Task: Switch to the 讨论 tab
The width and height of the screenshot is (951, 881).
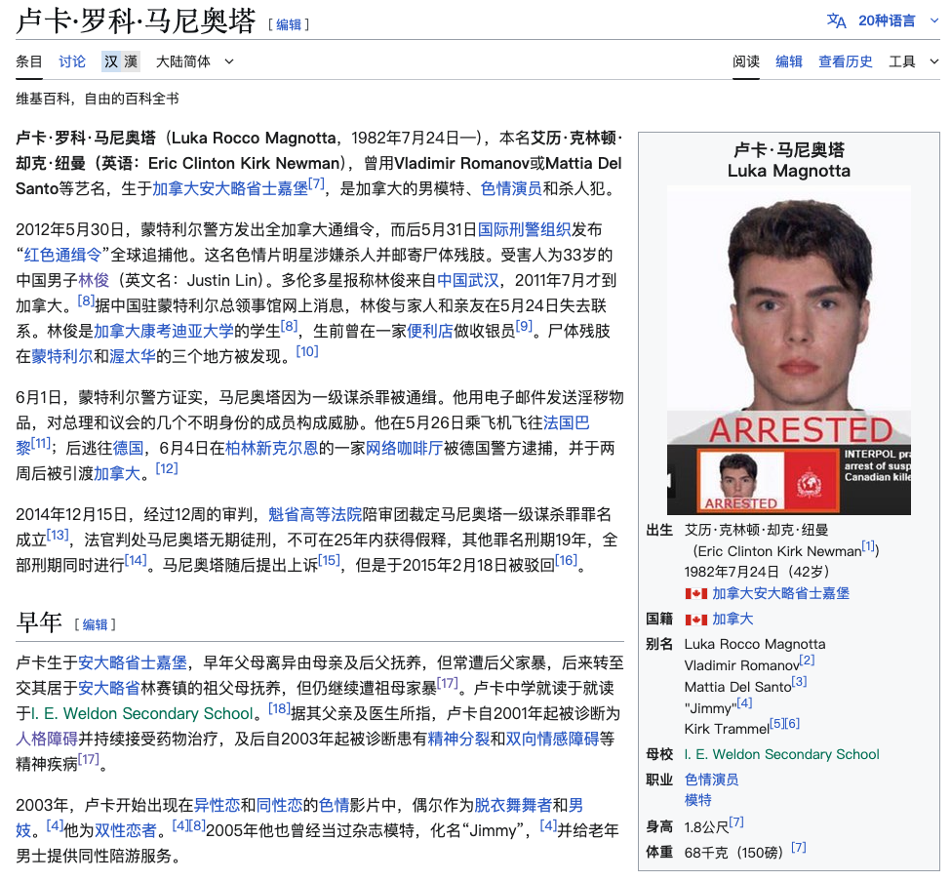Action: pos(72,61)
